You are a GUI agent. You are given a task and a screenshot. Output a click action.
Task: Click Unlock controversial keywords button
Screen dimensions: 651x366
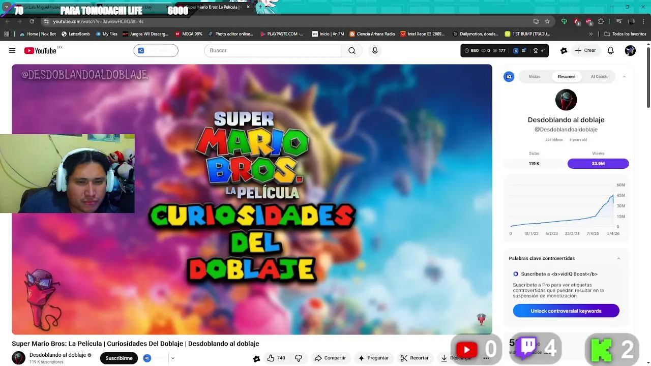(566, 311)
